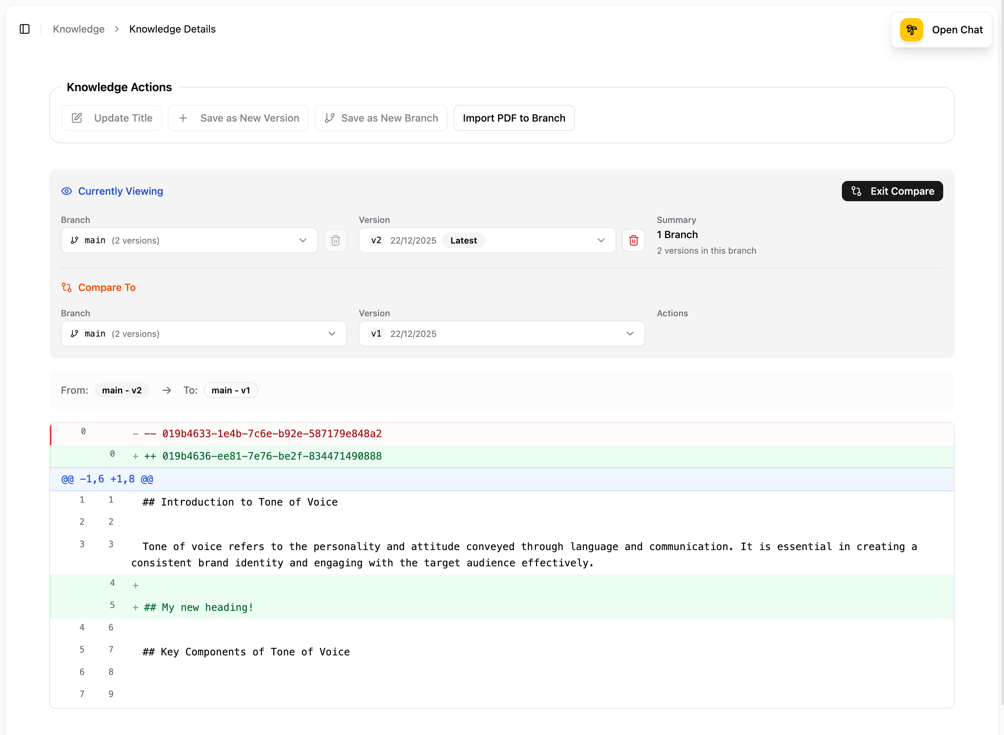Click the eye icon beside Currently Viewing
1004x735 pixels.
click(x=67, y=191)
